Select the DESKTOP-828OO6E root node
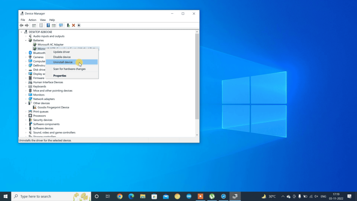This screenshot has width=357, height=201. coord(40,32)
